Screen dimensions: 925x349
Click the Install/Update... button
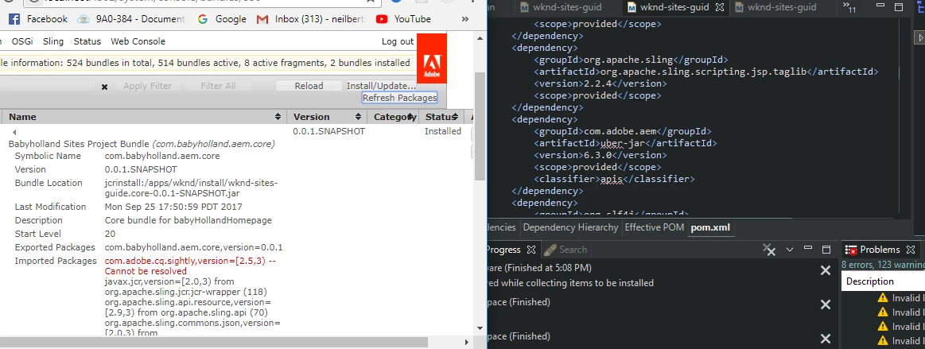click(x=380, y=86)
